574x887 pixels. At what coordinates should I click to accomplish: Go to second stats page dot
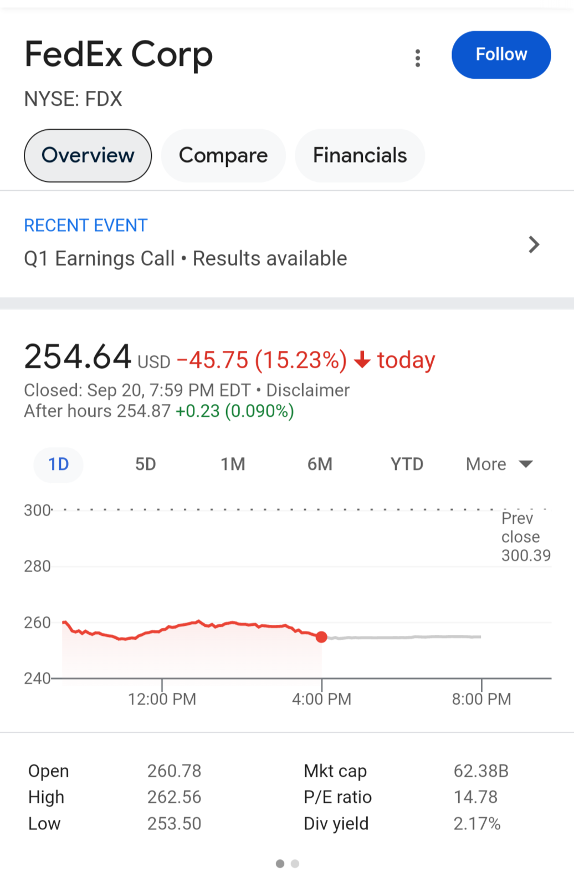[x=295, y=864]
